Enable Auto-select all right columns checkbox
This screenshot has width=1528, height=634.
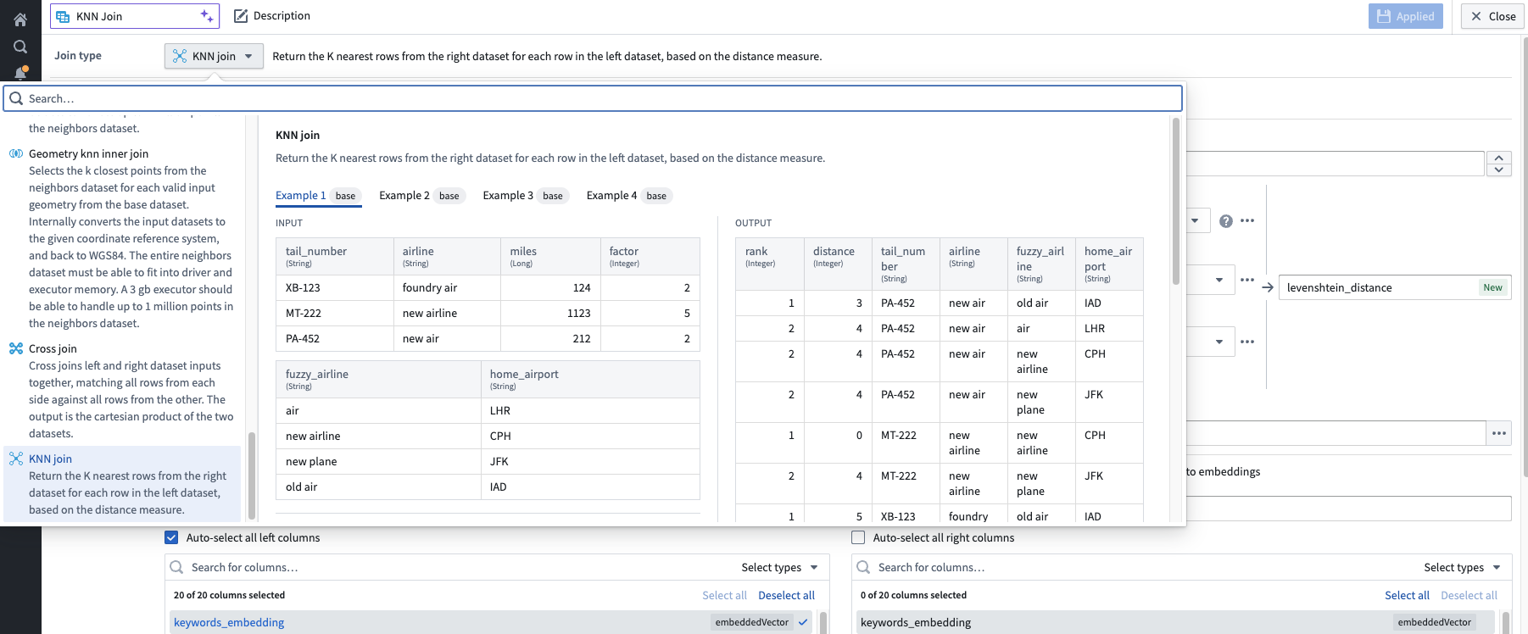[x=858, y=537]
